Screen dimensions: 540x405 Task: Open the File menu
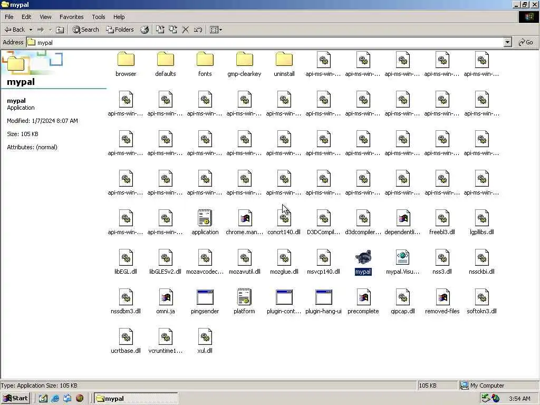pos(9,17)
